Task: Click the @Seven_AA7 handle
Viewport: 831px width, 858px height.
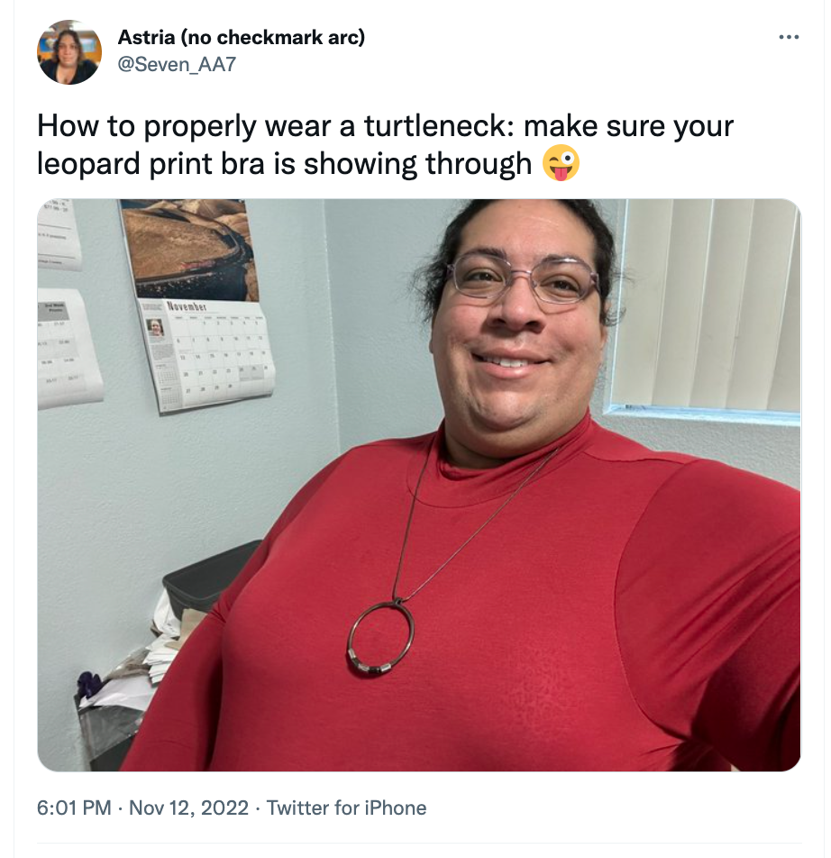Action: [x=177, y=65]
